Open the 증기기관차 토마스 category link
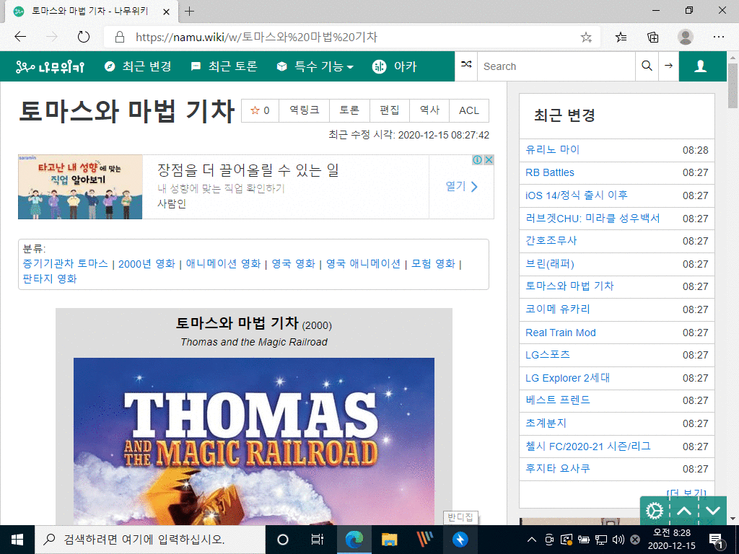Screen dimensions: 739x554 coord(66,263)
